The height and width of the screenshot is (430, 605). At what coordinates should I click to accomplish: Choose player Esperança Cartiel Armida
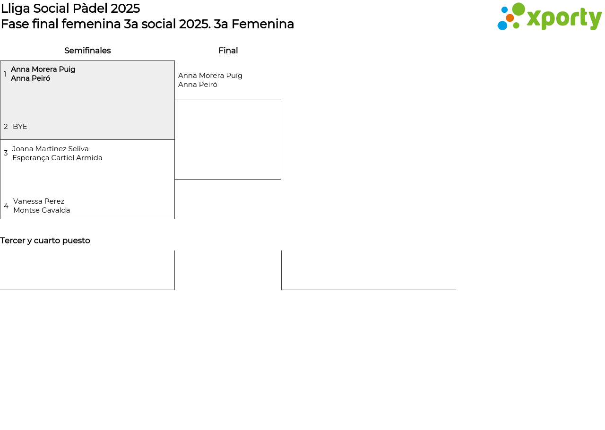point(57,158)
